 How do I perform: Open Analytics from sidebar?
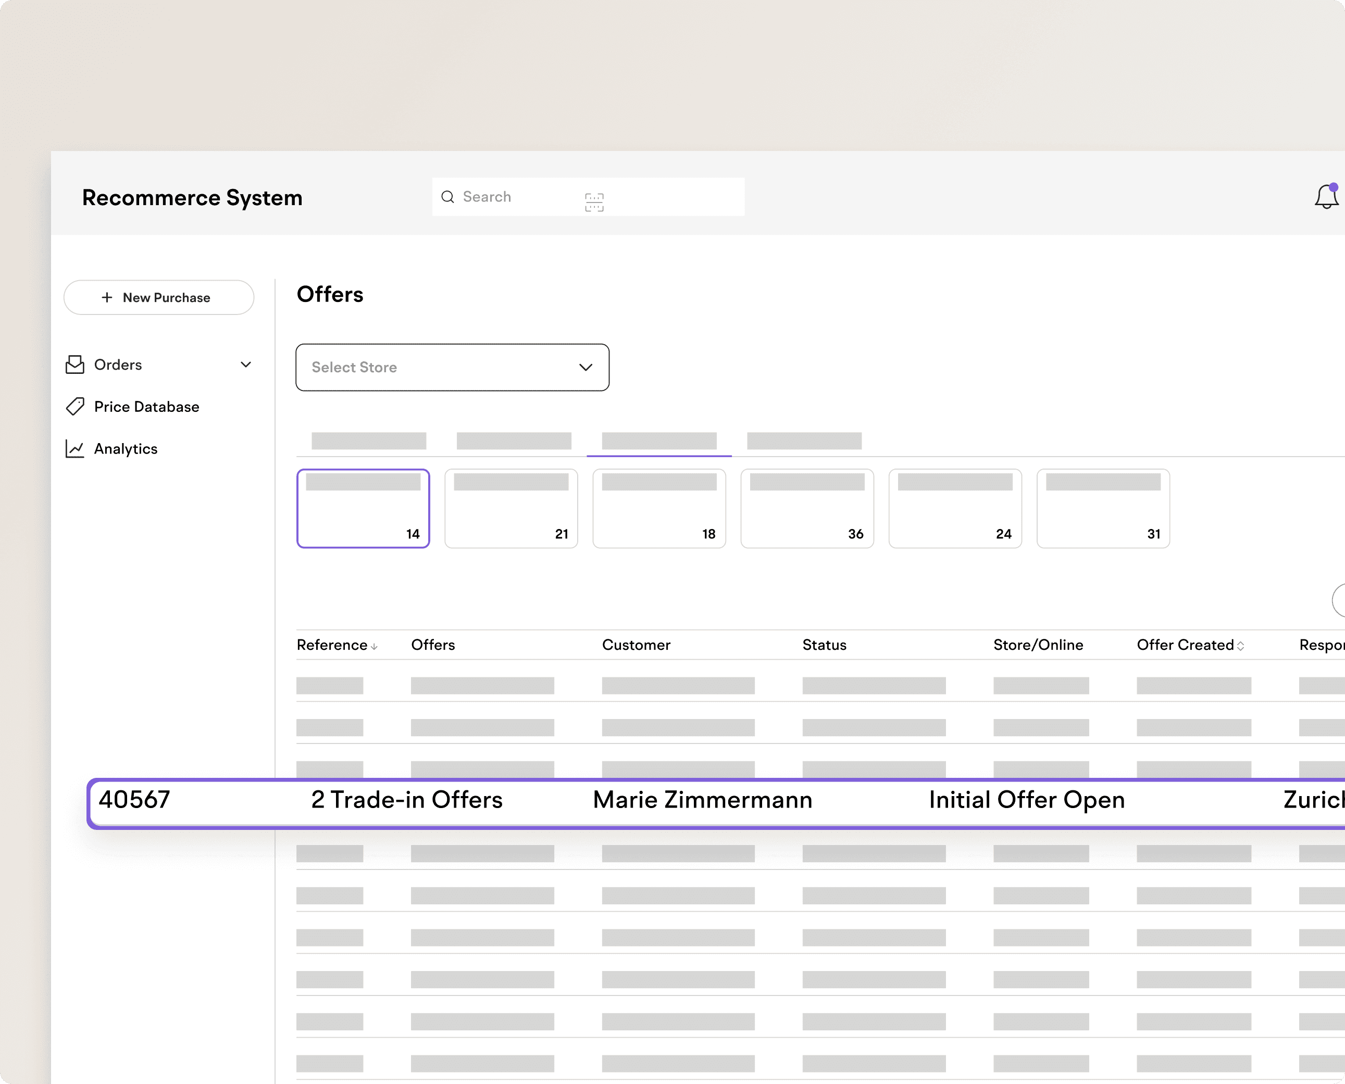pyautogui.click(x=126, y=449)
